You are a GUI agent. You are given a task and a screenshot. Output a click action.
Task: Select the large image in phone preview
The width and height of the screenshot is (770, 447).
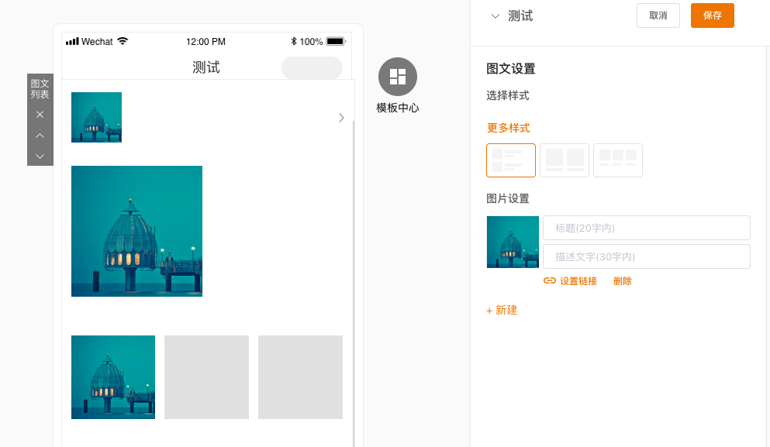click(x=136, y=231)
